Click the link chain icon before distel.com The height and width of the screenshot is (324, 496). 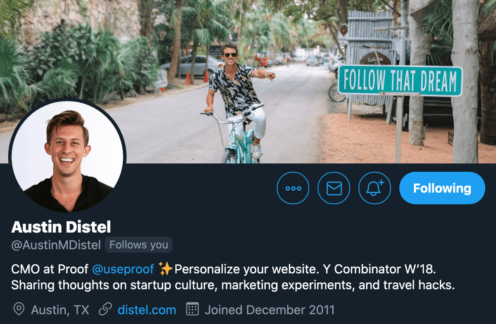point(105,310)
